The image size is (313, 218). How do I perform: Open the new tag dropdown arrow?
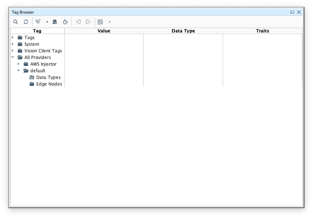point(47,22)
